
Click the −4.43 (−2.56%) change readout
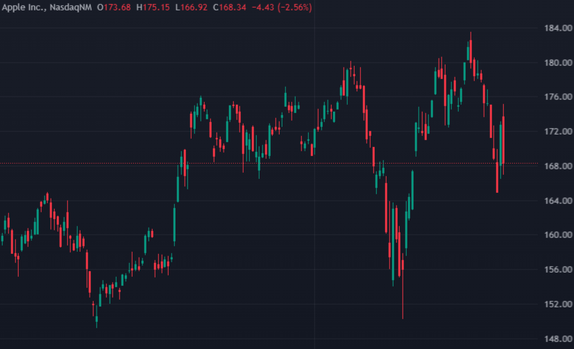(x=282, y=8)
